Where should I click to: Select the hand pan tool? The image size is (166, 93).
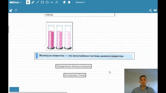69,2
